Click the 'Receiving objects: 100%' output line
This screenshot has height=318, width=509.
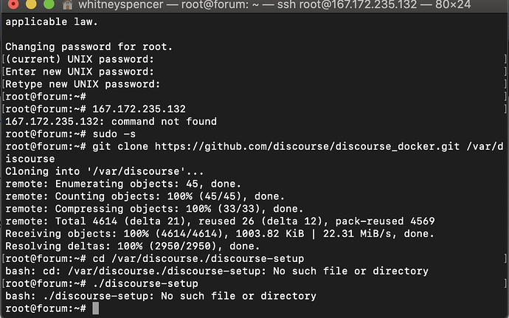tap(220, 234)
